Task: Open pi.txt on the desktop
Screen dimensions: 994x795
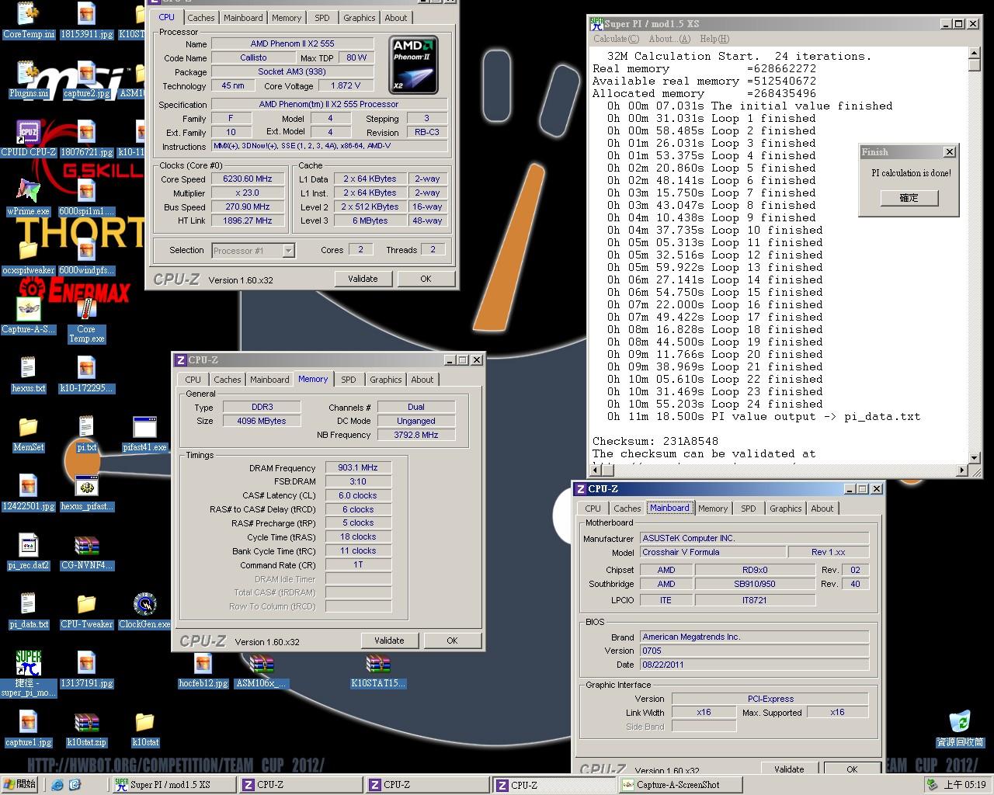Action: click(86, 433)
